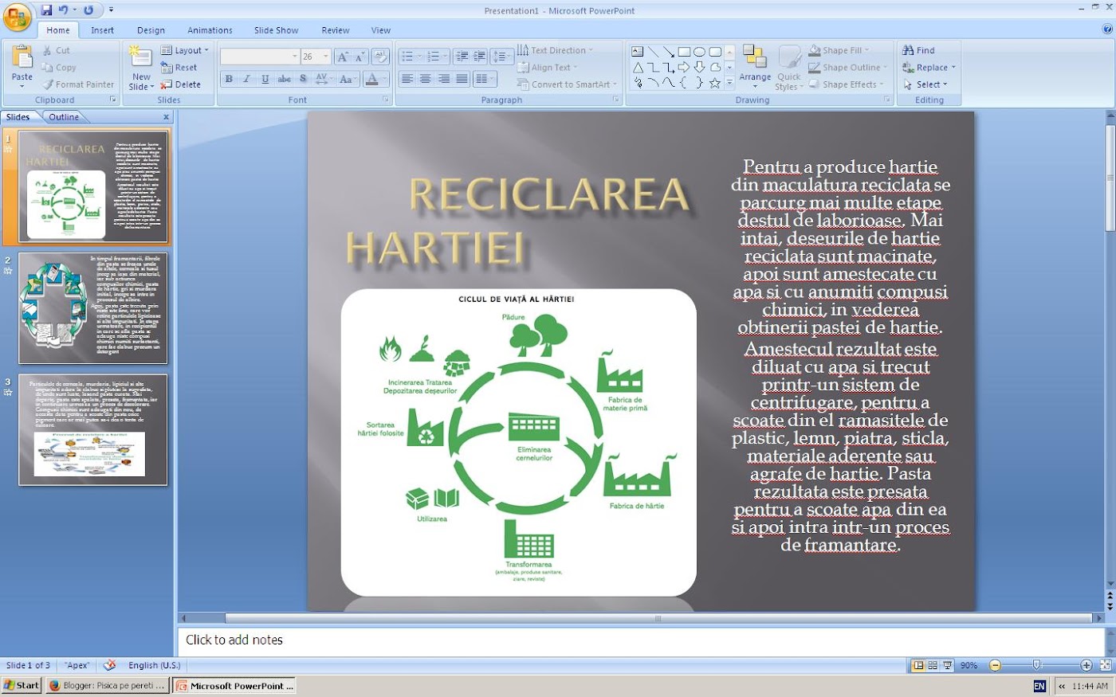Click the Microsoft PowerPoint taskbar button
Image resolution: width=1116 pixels, height=697 pixels.
(x=234, y=685)
